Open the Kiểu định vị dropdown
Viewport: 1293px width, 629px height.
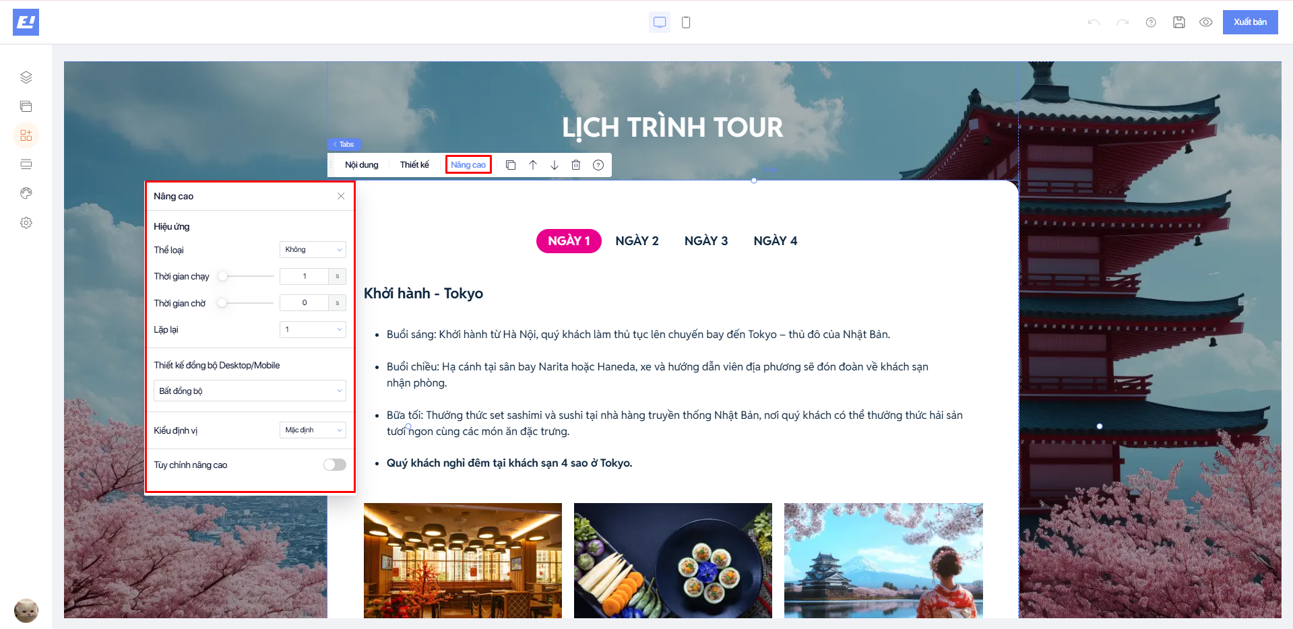click(x=313, y=430)
